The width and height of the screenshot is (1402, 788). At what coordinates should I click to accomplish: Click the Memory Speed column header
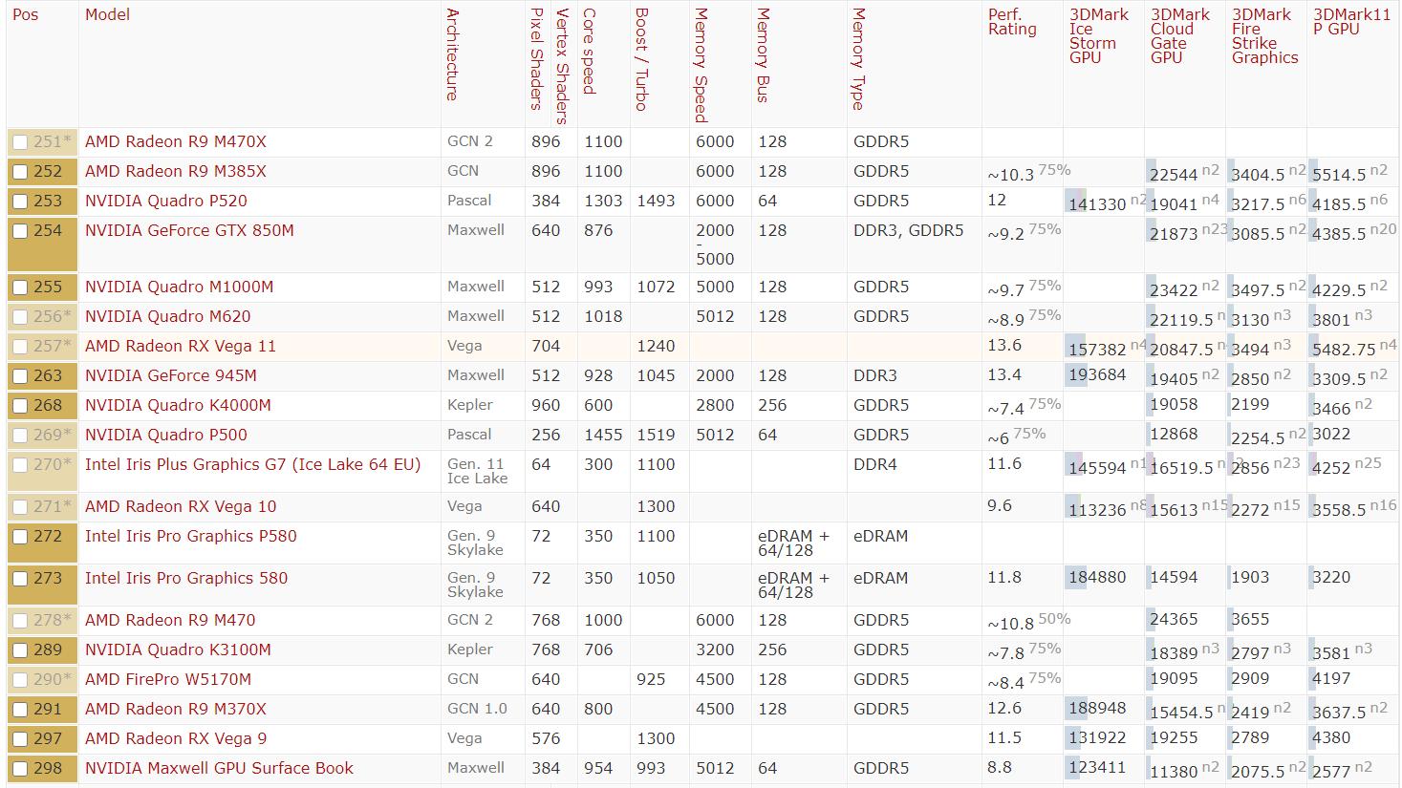701,66
